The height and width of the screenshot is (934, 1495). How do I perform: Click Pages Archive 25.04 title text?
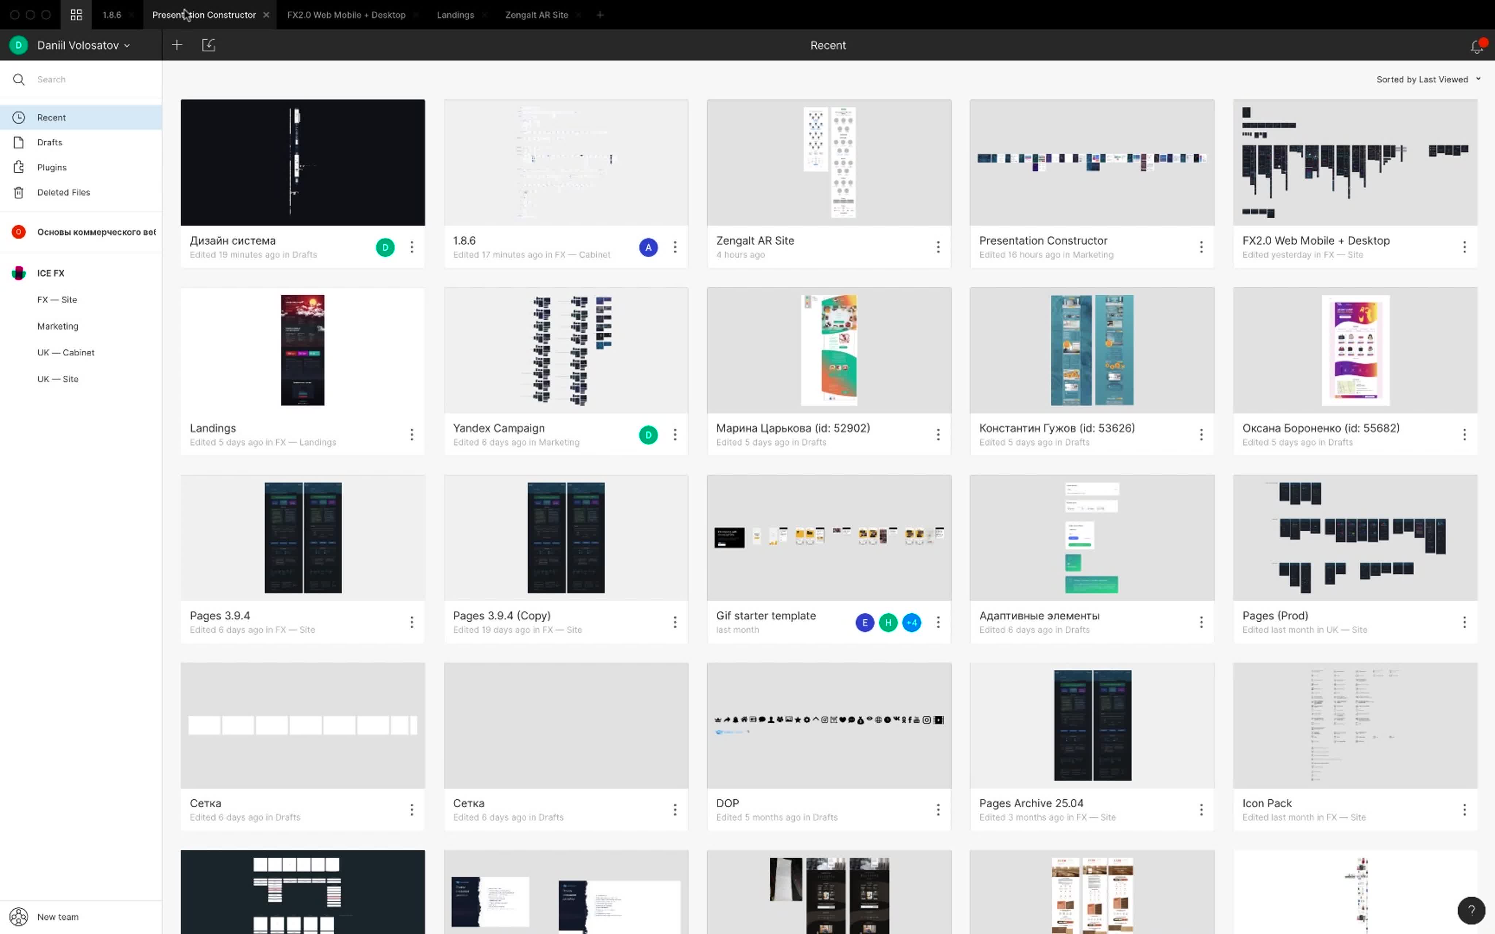pos(1031,803)
